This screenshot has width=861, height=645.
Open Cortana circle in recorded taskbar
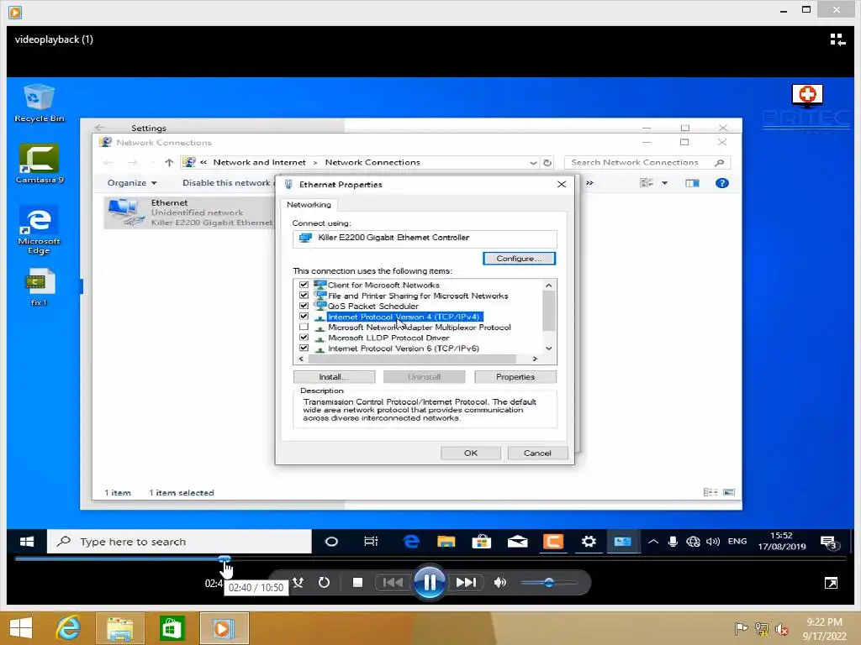[331, 542]
